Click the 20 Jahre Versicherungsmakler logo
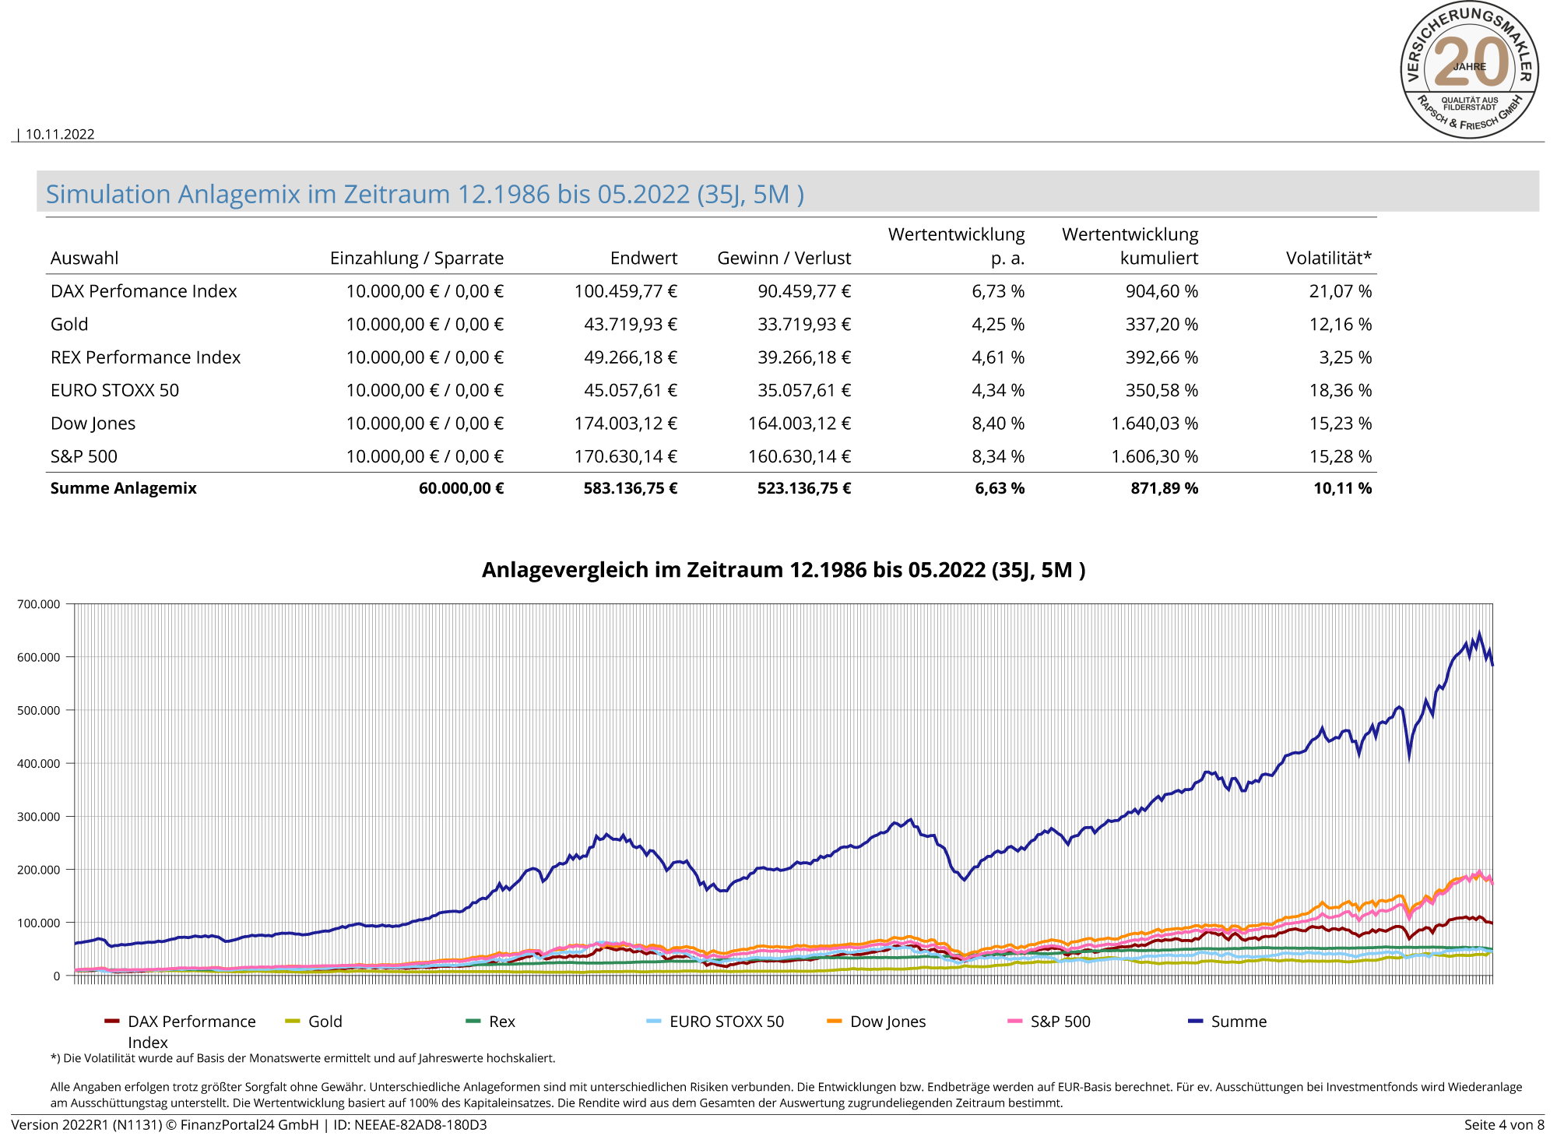Screen dimensions: 1557x1136 [x=1470, y=69]
